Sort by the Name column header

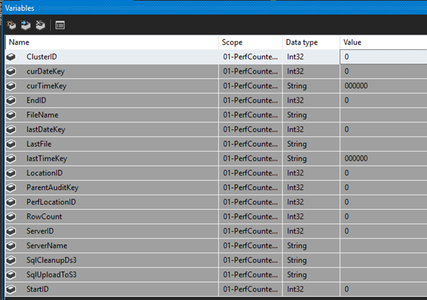click(112, 42)
